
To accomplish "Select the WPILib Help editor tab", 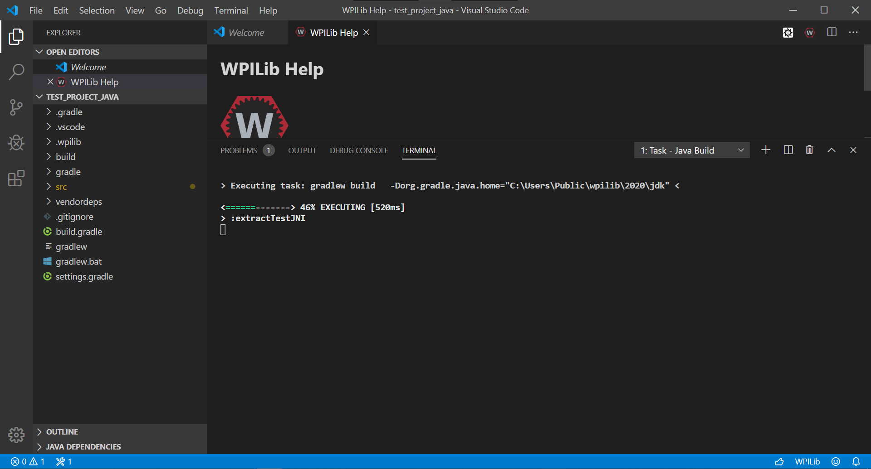I will (333, 33).
